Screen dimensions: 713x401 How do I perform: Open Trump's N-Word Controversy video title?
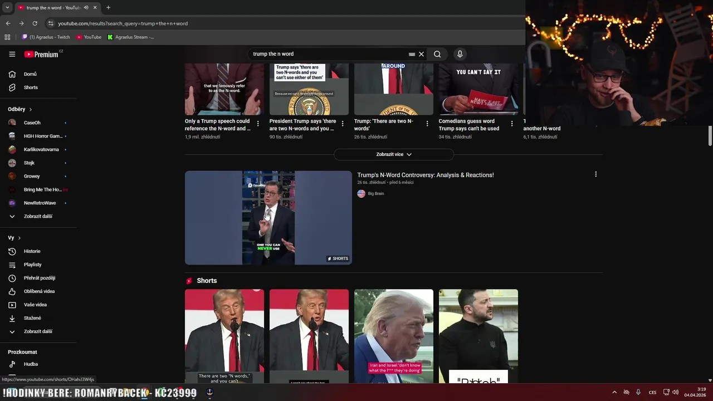(x=426, y=175)
